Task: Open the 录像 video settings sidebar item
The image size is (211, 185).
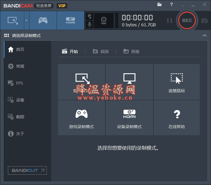Action: point(27,100)
